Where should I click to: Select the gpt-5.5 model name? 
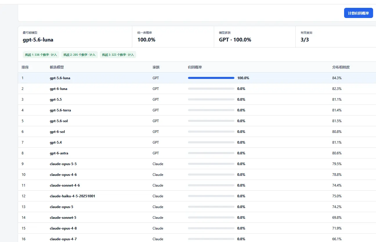56,99
